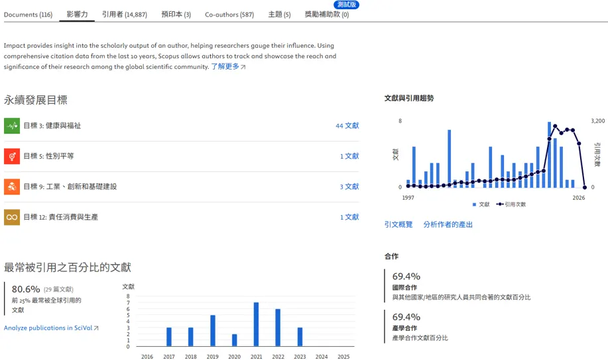This screenshot has width=608, height=360.
Task: Switch to Co-authors (587) tab
Action: (x=229, y=15)
